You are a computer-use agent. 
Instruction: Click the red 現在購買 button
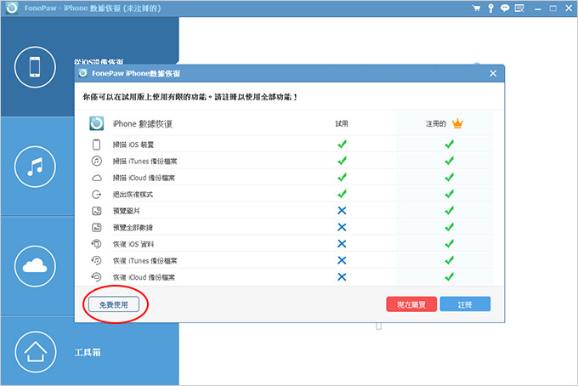coord(411,304)
